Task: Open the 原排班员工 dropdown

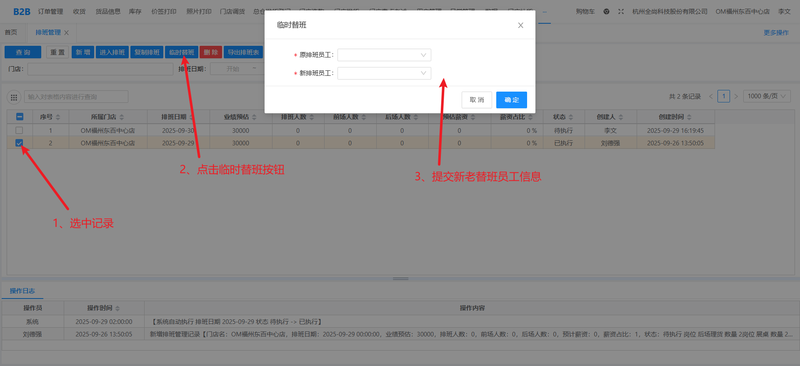Action: [x=384, y=55]
